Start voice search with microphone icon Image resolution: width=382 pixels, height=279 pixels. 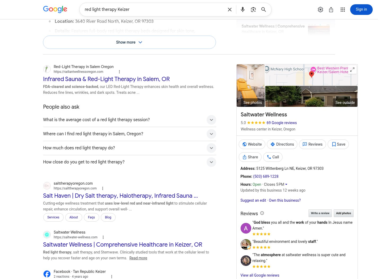click(x=243, y=10)
